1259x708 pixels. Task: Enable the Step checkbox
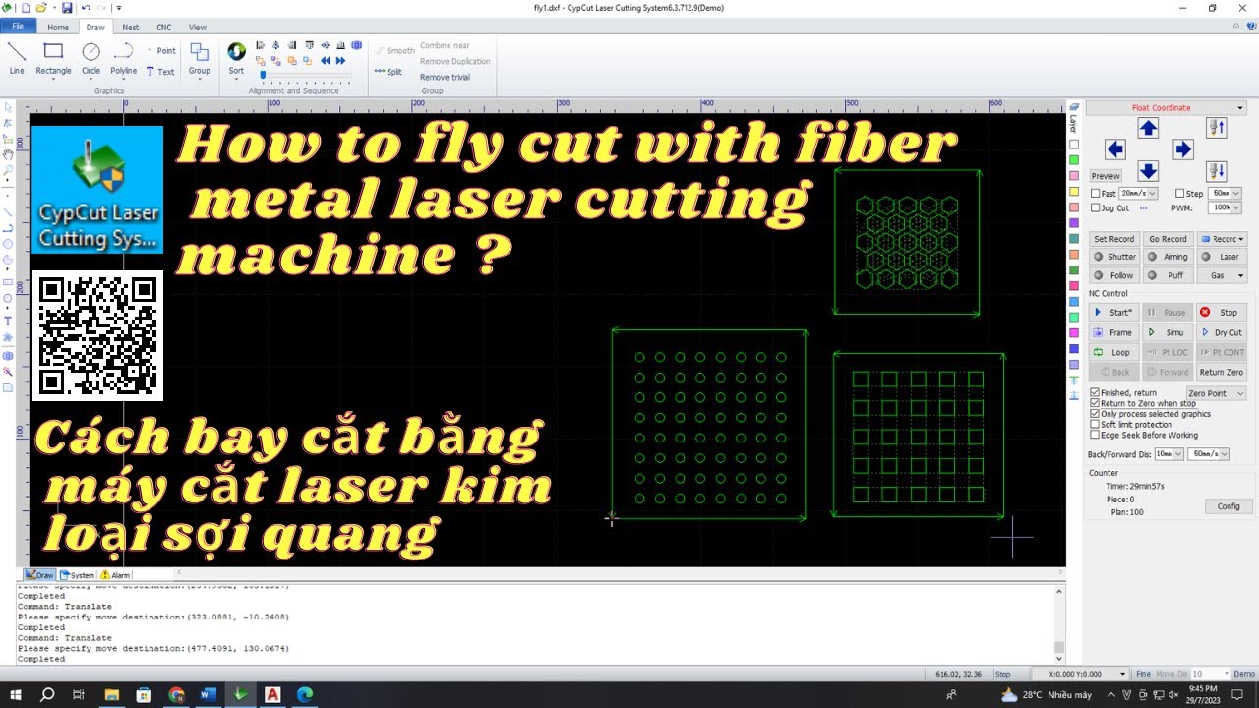click(x=1180, y=194)
